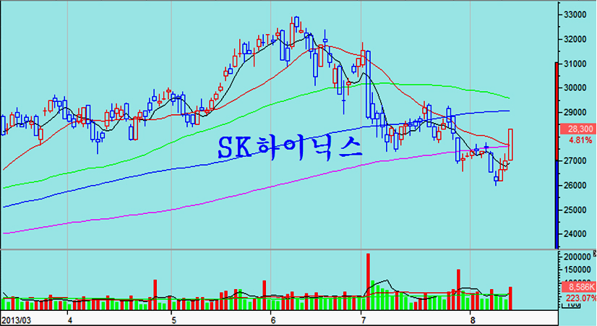597x326 pixels.
Task: Click the 24000 price axis tick
Action: point(576,234)
